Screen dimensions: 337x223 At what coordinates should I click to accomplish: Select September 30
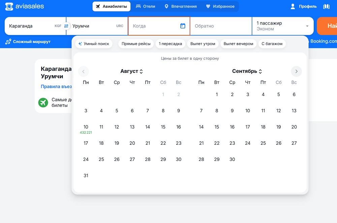click(232, 160)
